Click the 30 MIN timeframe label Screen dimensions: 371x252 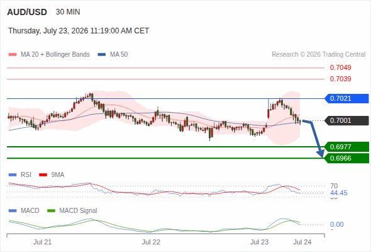click(68, 12)
